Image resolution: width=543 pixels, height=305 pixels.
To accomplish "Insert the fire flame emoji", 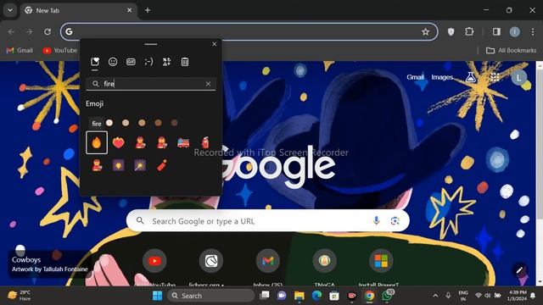I will (x=97, y=142).
